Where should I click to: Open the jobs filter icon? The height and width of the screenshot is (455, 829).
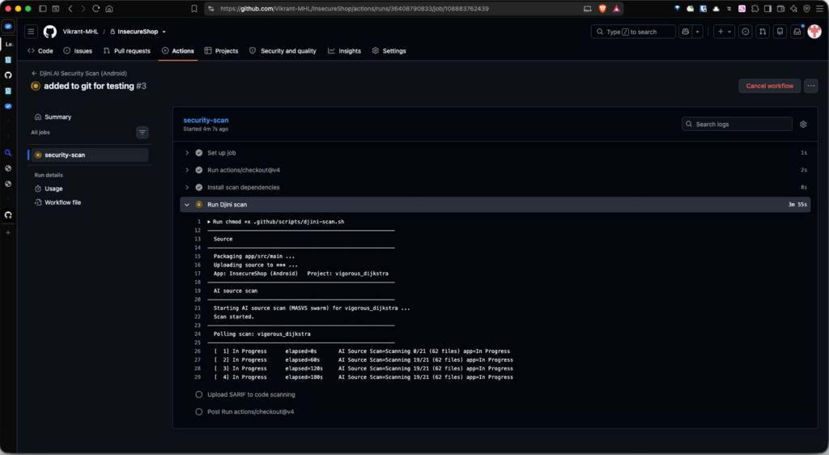(142, 133)
